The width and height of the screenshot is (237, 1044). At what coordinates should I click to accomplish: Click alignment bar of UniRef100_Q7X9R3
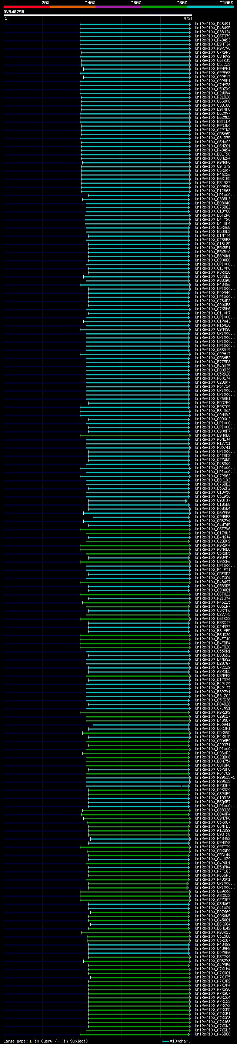[136, 52]
